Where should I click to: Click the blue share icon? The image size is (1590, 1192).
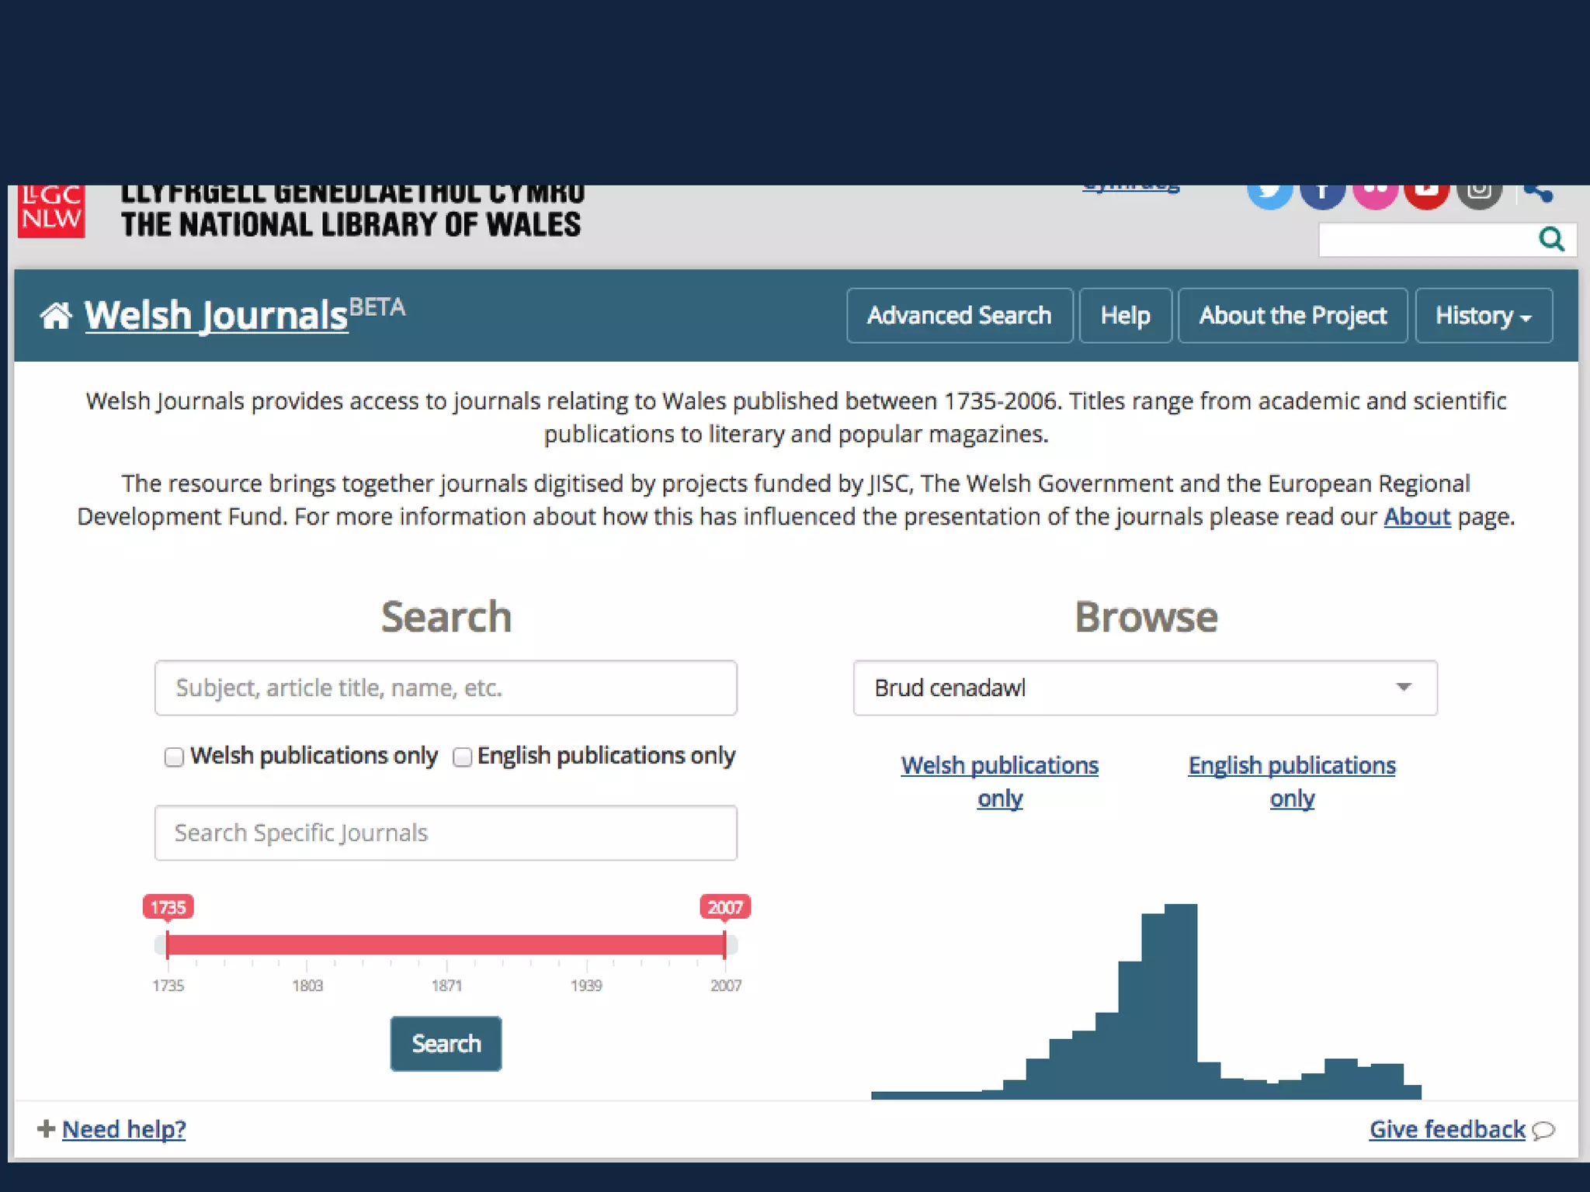1538,192
